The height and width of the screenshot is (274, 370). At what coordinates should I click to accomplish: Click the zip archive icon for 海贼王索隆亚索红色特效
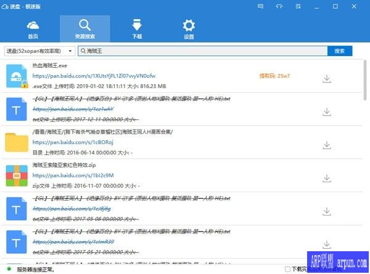click(x=17, y=176)
